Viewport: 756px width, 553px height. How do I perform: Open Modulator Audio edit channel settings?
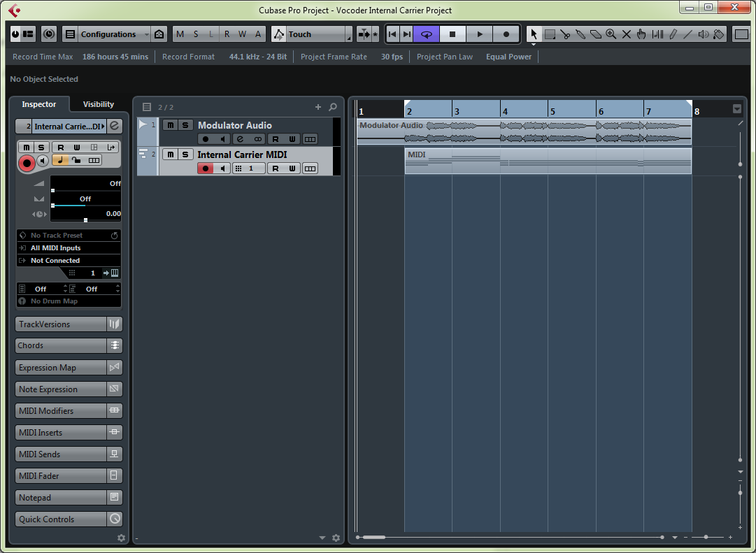pyautogui.click(x=240, y=139)
